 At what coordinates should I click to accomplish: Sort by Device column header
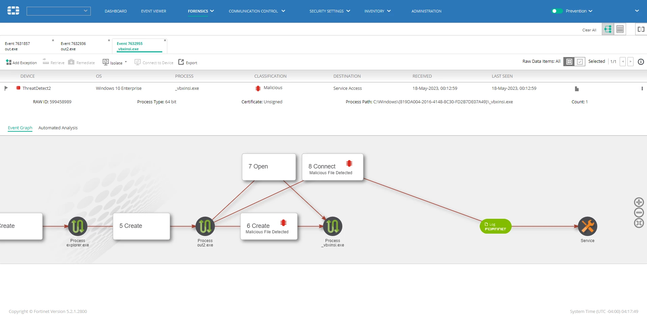[28, 76]
